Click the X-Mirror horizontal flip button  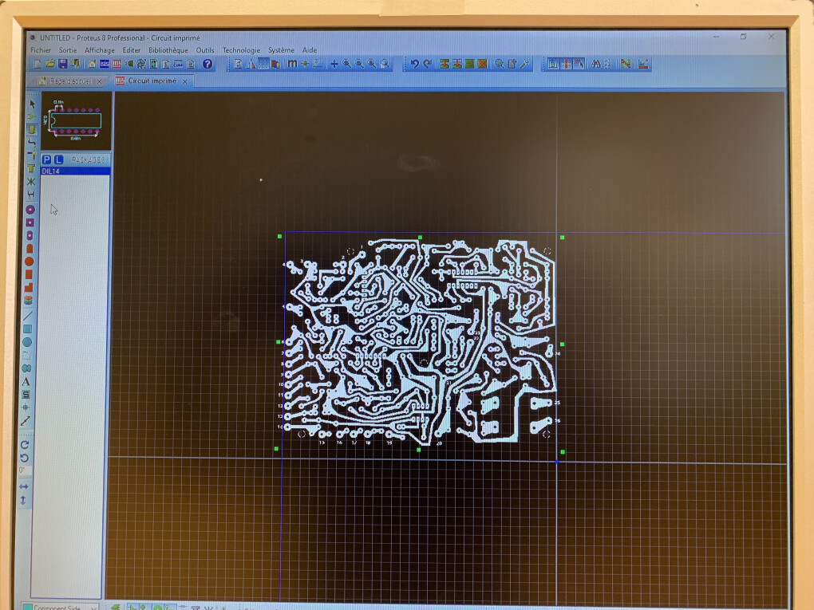click(x=23, y=486)
